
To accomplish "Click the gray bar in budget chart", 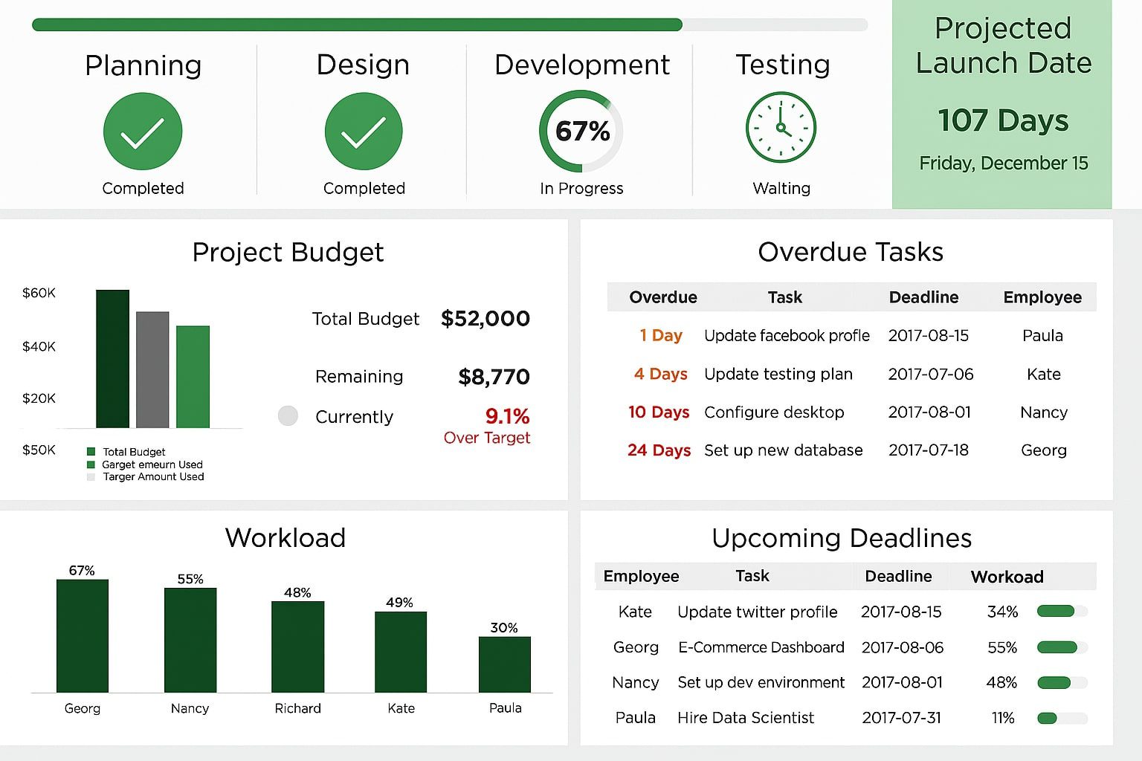I will [x=152, y=369].
